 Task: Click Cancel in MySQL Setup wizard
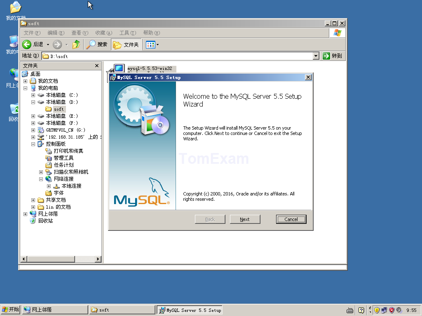click(291, 219)
